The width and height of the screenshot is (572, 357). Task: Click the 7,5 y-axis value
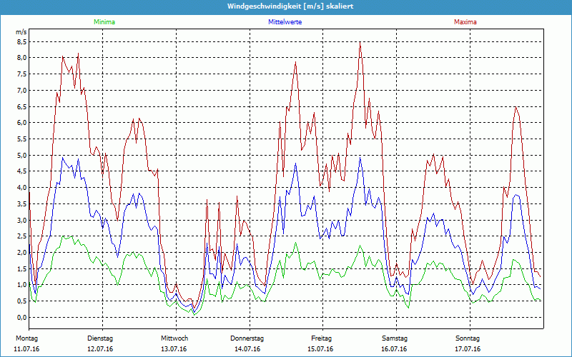pos(22,74)
